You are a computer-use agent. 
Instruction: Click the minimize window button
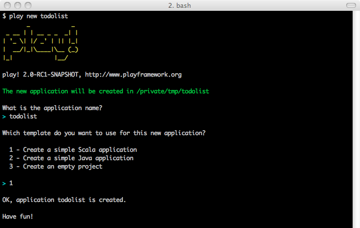(17, 5)
